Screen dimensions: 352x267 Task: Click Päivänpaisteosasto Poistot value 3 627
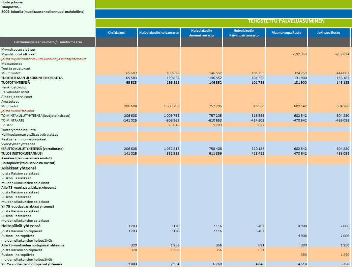(260, 125)
